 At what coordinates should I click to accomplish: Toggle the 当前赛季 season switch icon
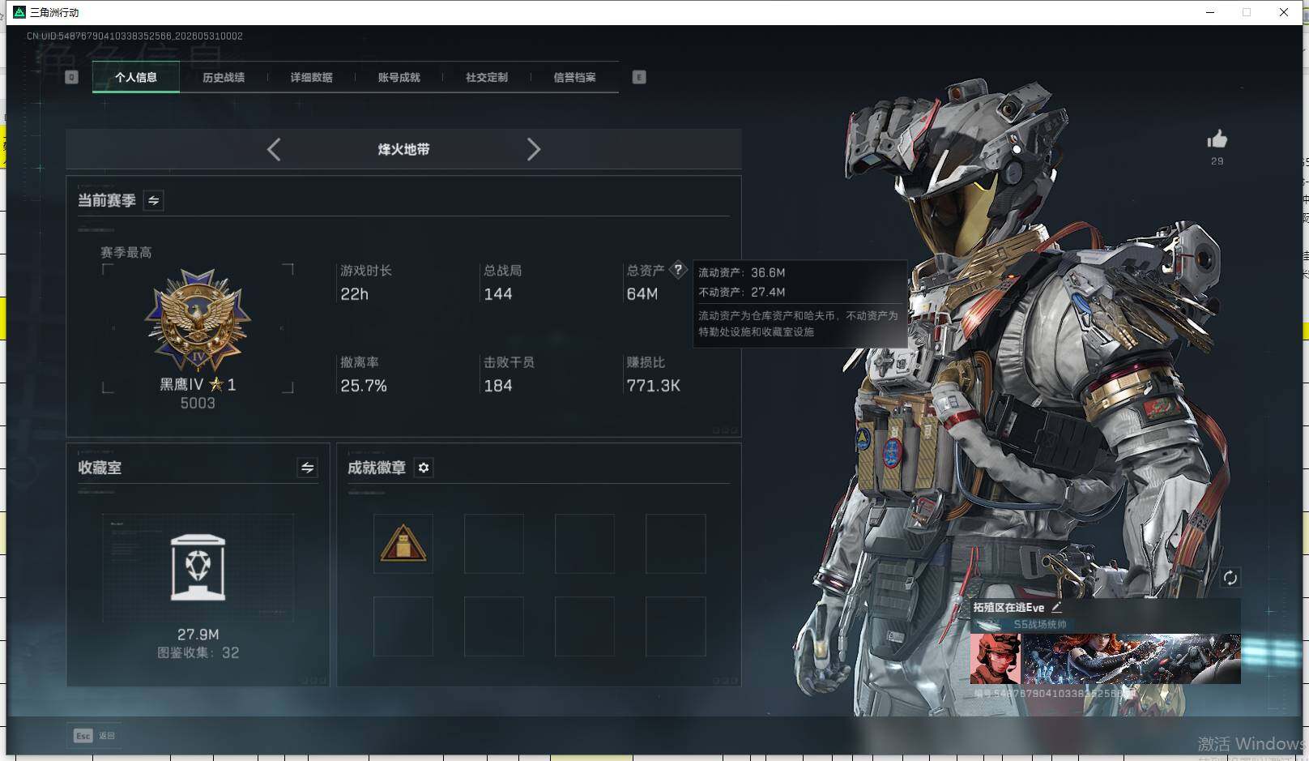(x=153, y=200)
